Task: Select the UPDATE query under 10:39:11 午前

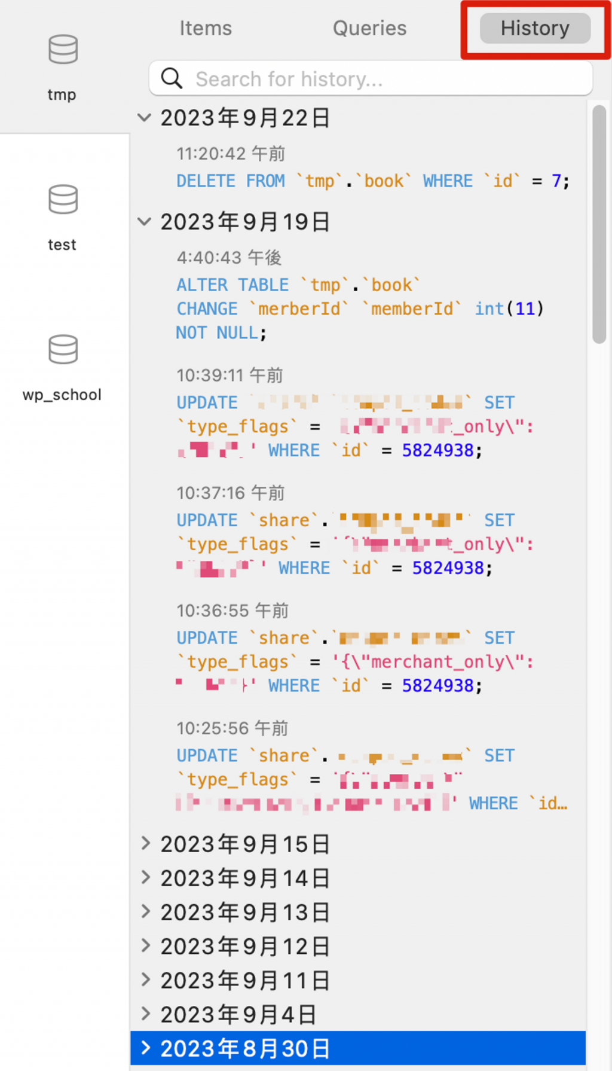Action: coord(355,426)
